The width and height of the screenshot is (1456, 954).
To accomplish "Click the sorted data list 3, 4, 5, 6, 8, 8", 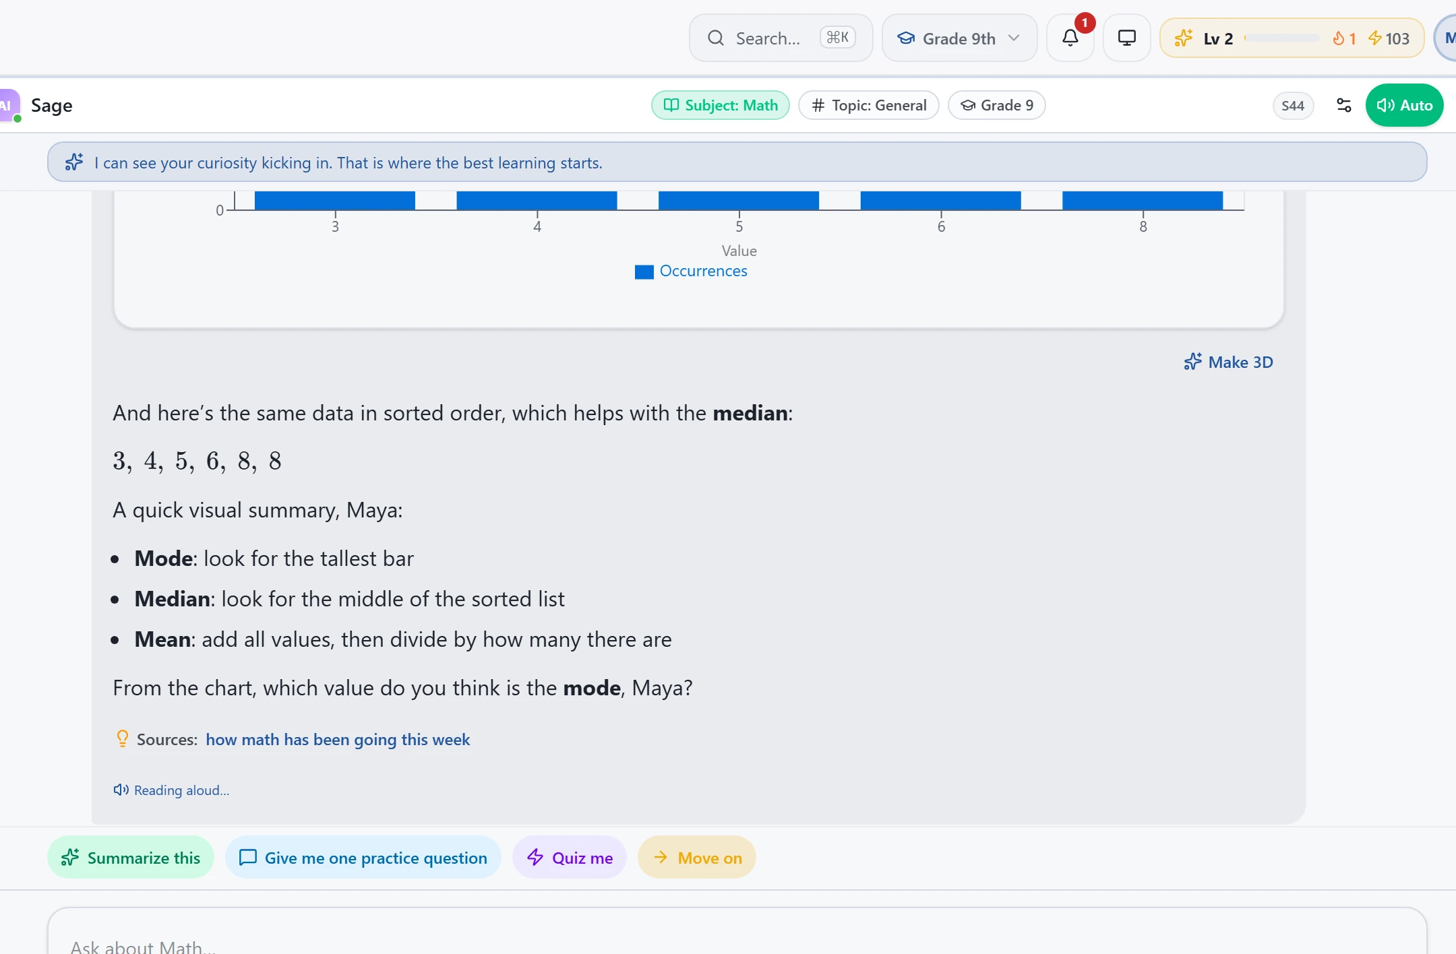I will (198, 462).
